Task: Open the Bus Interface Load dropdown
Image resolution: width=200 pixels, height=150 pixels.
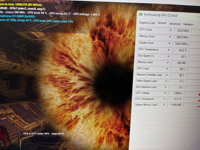Action: click(x=165, y=87)
